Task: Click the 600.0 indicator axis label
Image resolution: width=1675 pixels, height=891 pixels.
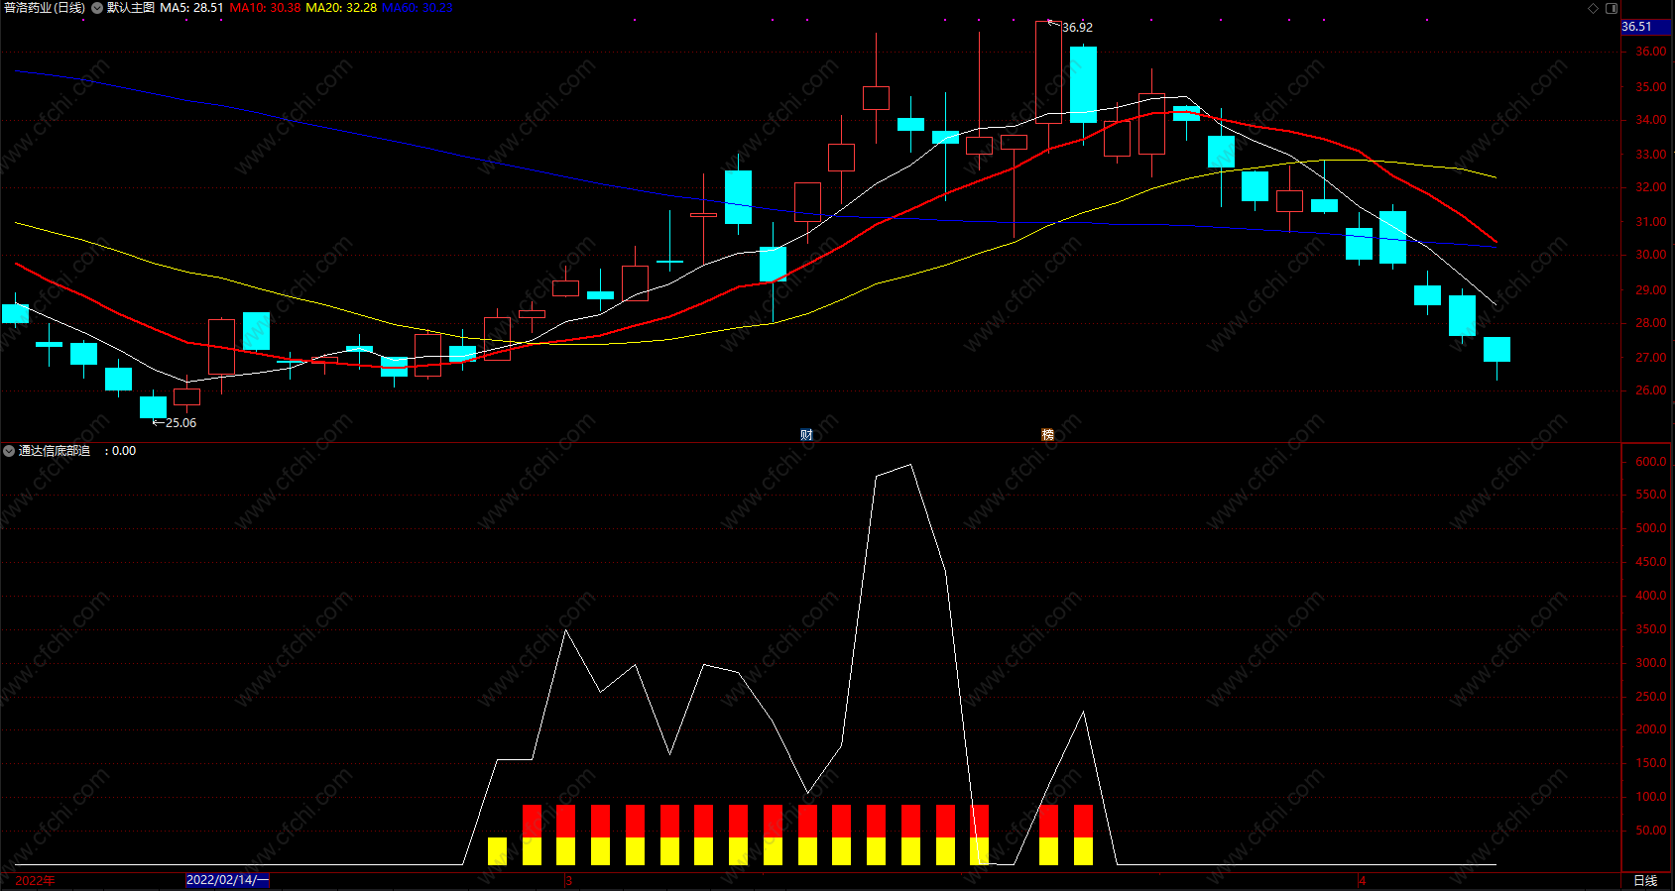Action: click(1650, 462)
